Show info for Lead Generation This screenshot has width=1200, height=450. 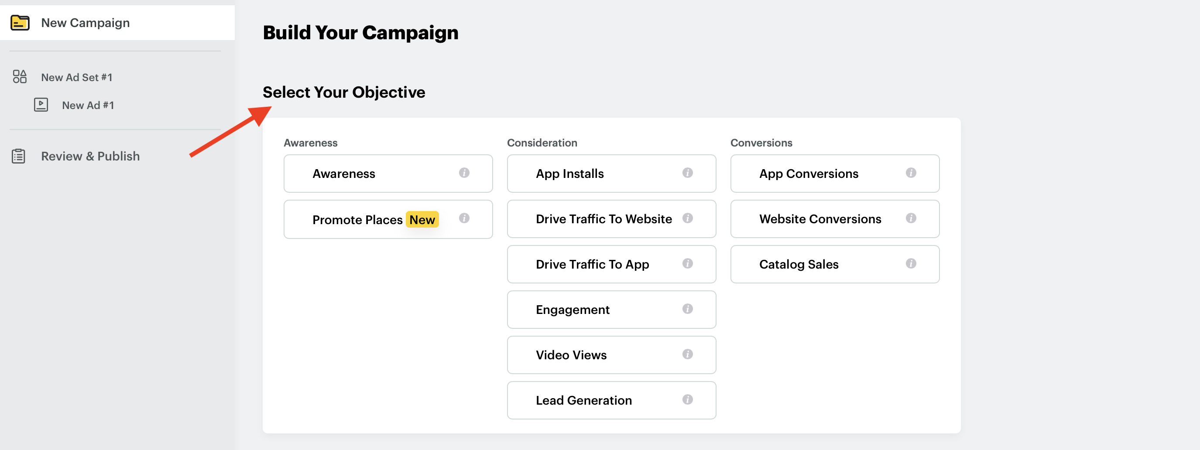click(688, 399)
